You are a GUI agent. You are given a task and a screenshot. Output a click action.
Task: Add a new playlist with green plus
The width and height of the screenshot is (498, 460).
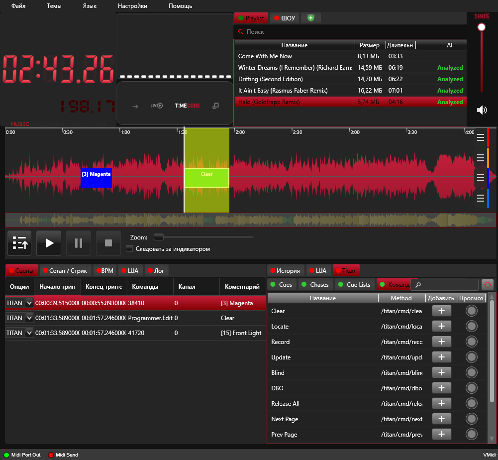click(311, 18)
